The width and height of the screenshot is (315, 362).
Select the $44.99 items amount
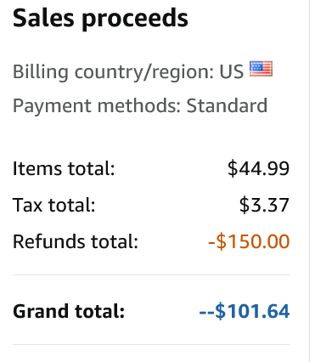pos(258,168)
